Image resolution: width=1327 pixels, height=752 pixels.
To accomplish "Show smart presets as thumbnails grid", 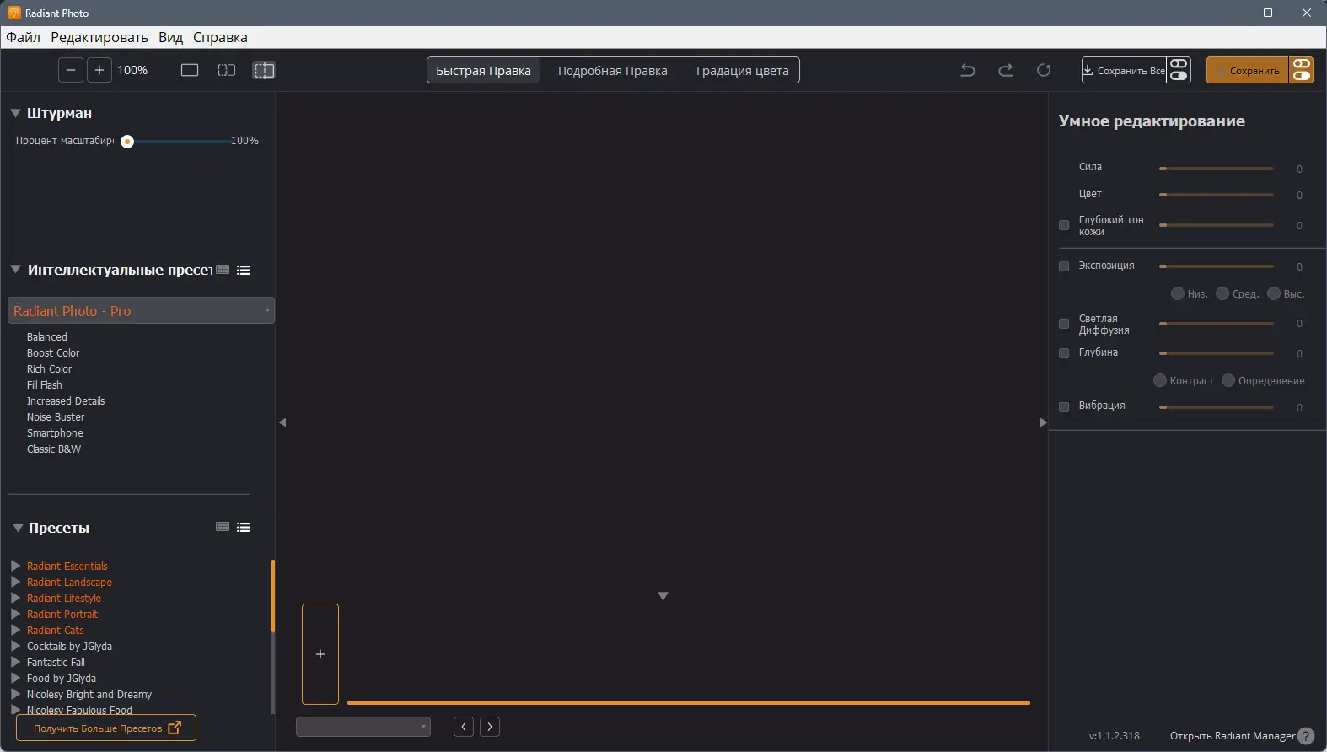I will (223, 270).
